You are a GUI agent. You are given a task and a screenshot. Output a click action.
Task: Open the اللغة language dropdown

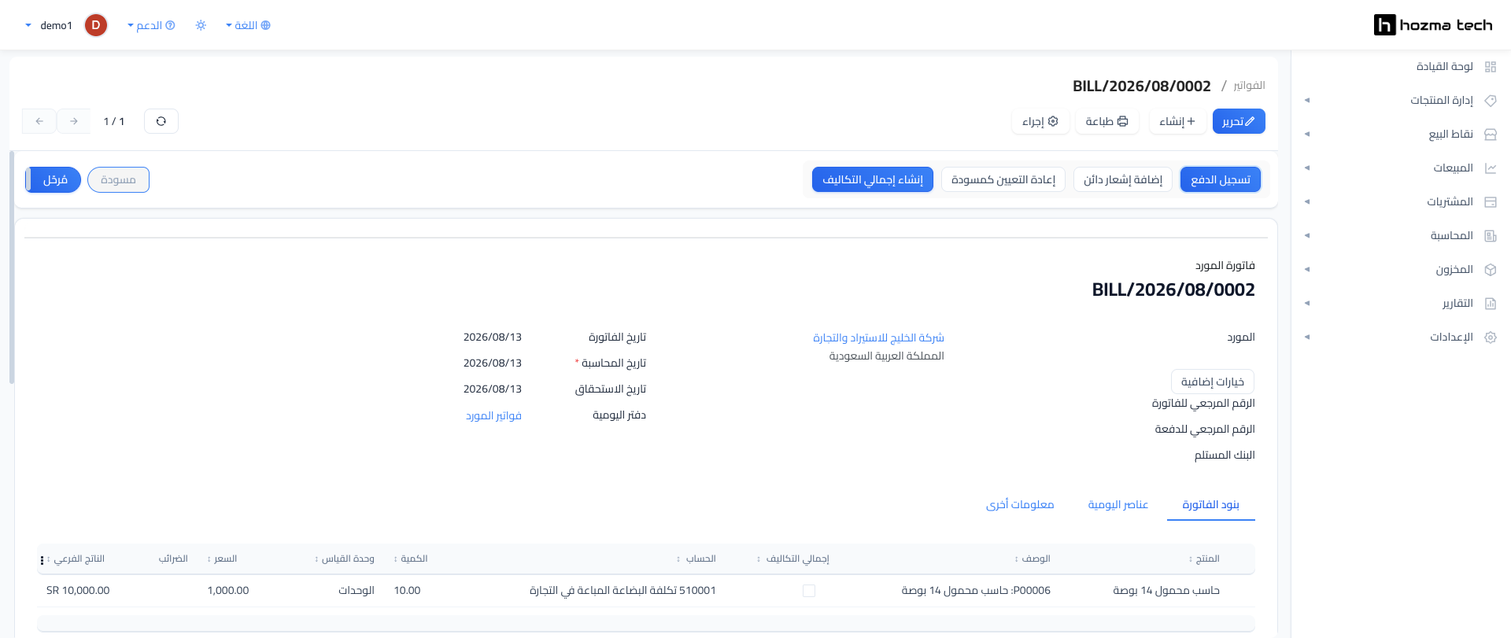click(x=248, y=25)
